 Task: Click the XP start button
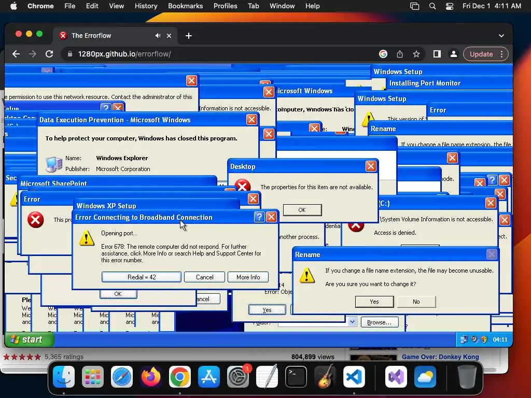tap(30, 339)
